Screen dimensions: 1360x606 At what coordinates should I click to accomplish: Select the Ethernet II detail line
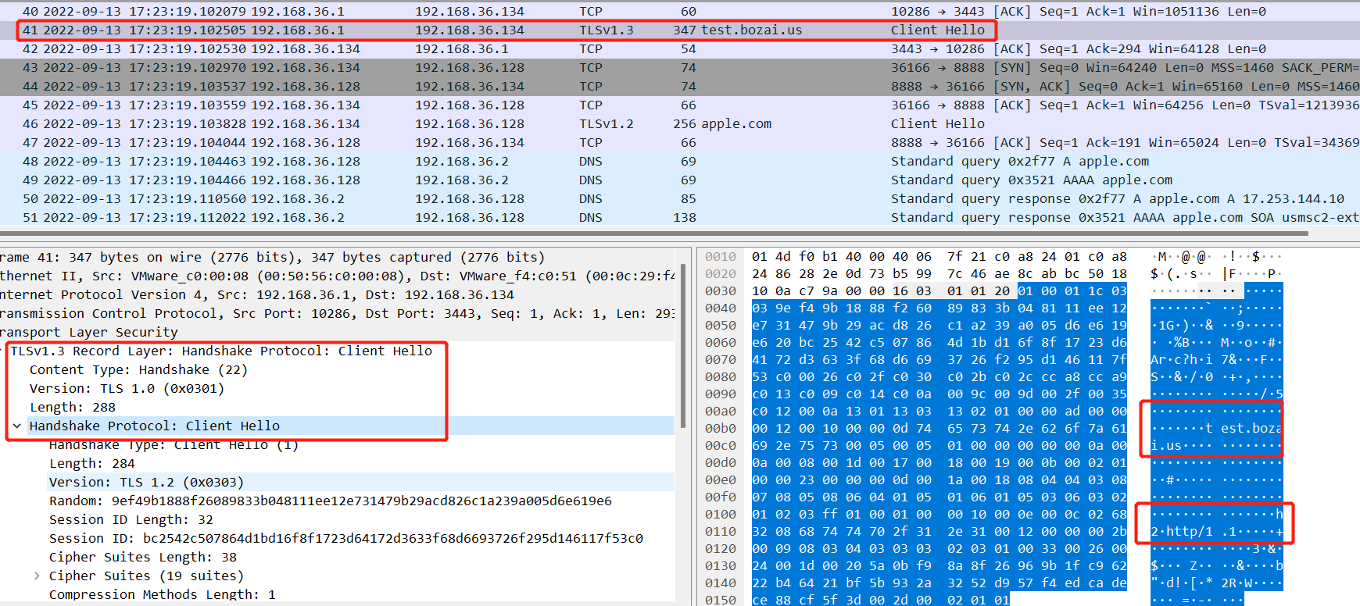pos(337,276)
